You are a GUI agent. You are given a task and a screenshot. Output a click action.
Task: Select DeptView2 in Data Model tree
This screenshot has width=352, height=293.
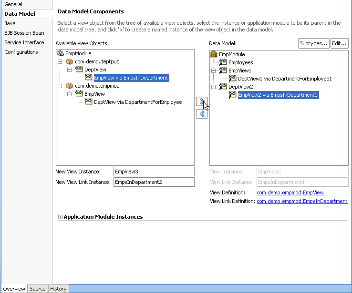click(241, 87)
